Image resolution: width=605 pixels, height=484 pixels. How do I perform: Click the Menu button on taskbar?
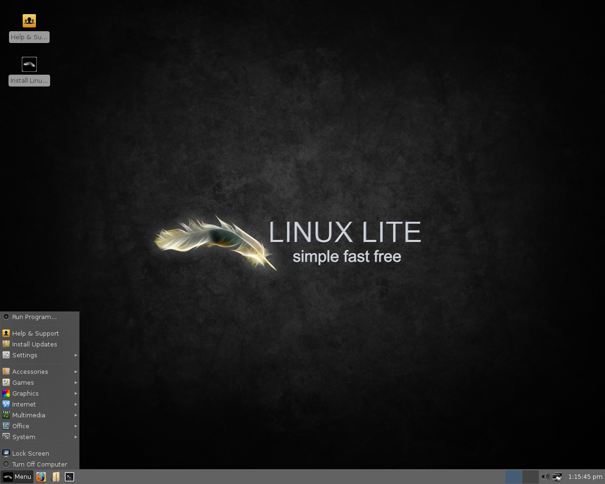tap(17, 477)
